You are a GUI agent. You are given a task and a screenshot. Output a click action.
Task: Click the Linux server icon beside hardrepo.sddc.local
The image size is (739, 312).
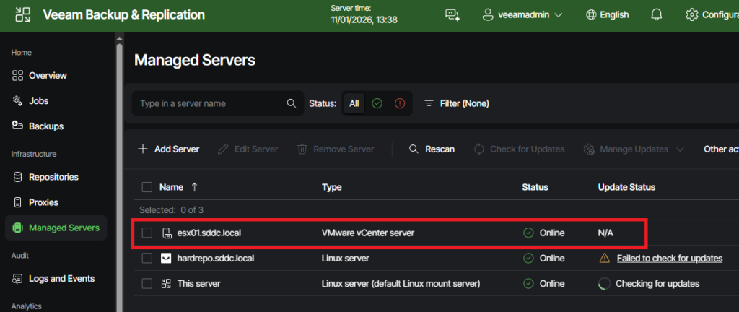coord(166,259)
